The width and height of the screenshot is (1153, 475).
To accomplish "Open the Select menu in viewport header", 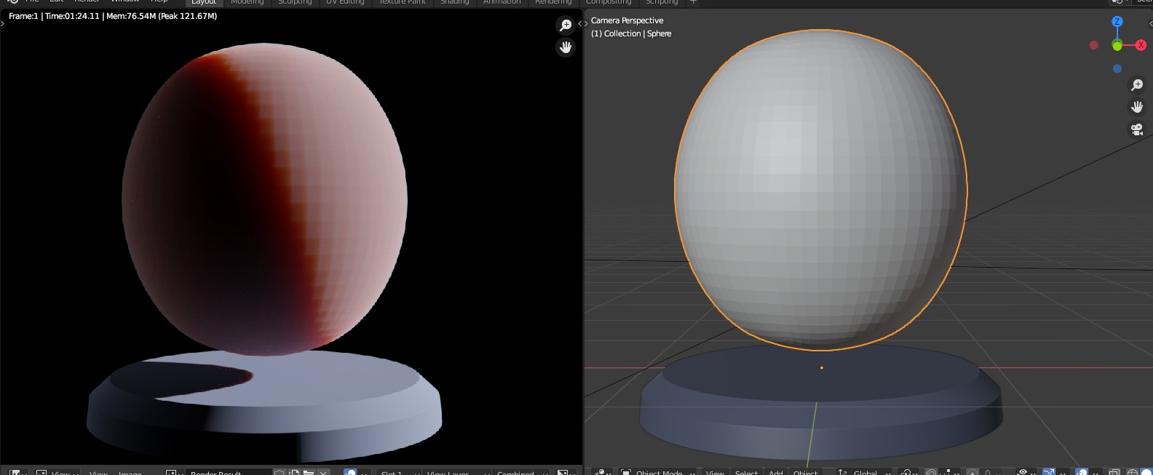I will (746, 472).
